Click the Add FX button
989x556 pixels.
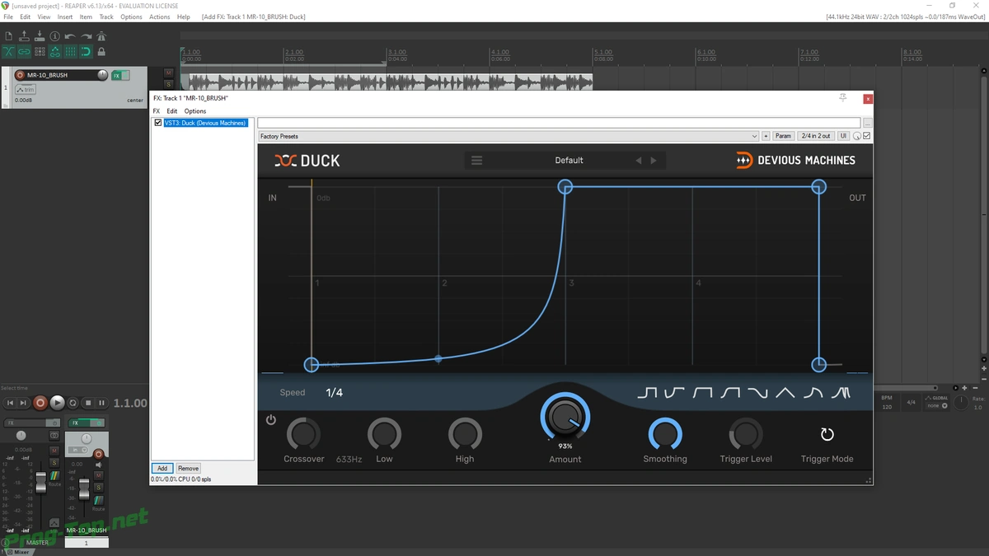point(162,468)
